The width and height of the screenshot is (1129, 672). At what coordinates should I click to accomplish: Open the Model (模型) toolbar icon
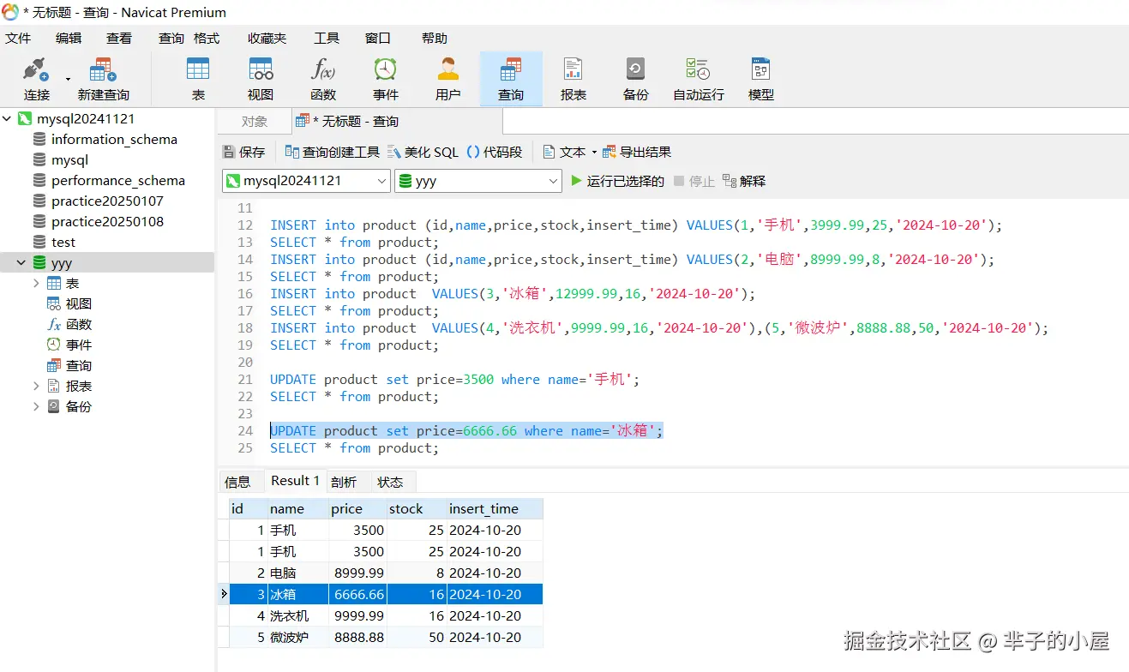(x=761, y=79)
